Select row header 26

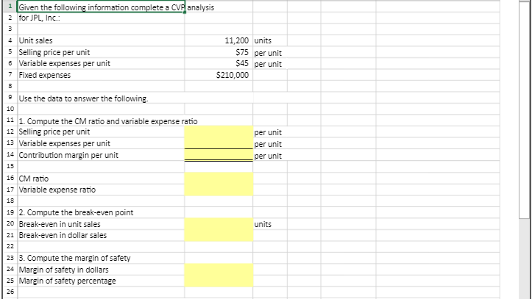tap(10, 292)
